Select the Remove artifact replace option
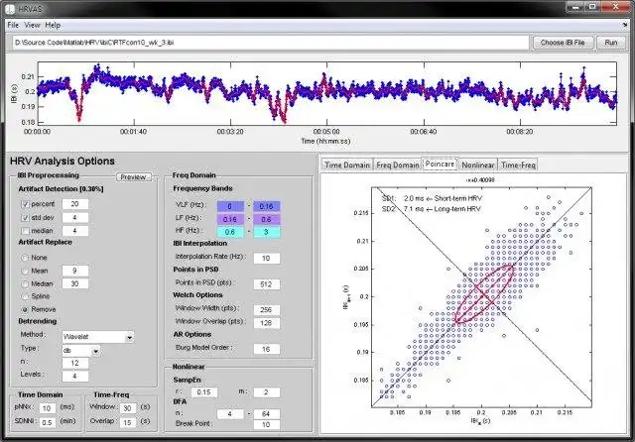Screen dimensions: 635x442 coord(25,309)
